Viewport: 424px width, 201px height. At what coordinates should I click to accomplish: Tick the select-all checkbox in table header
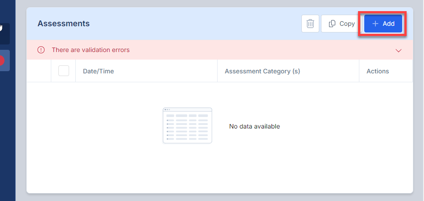(x=64, y=71)
